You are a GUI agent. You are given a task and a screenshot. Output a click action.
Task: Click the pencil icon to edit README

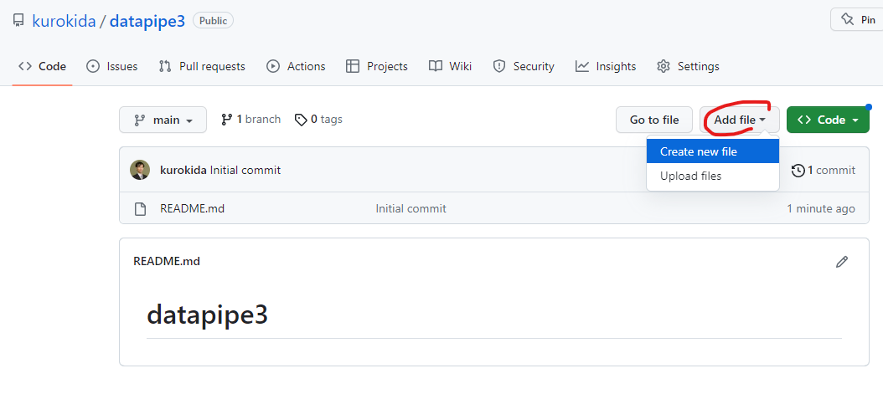[x=842, y=262]
